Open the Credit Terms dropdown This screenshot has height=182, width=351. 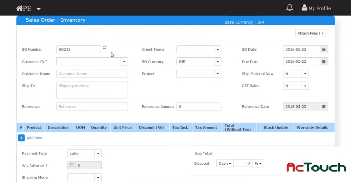[218, 49]
